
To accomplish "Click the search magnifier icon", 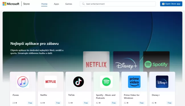I will pos(83,4).
